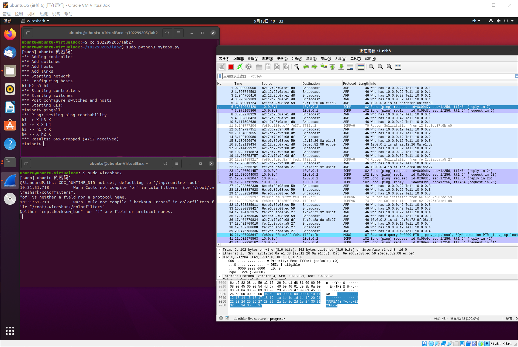
Task: Click the 配置 profile label in status bar
Action: point(511,318)
